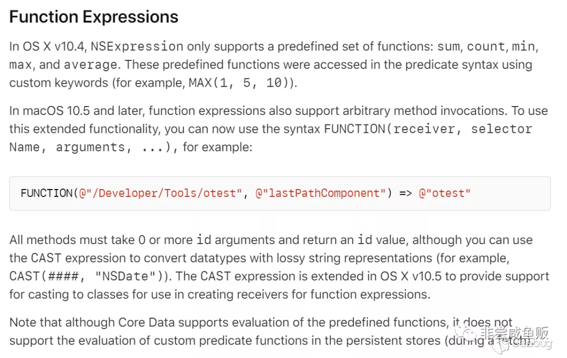Click the "lastPathComponent" string in the code block
This screenshot has width=567, height=358.
321,193
